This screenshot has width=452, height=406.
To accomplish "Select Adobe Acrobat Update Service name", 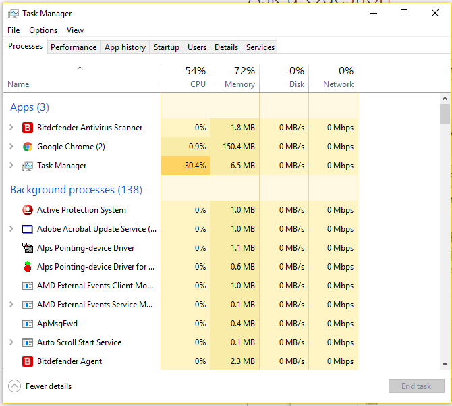I will pos(97,229).
